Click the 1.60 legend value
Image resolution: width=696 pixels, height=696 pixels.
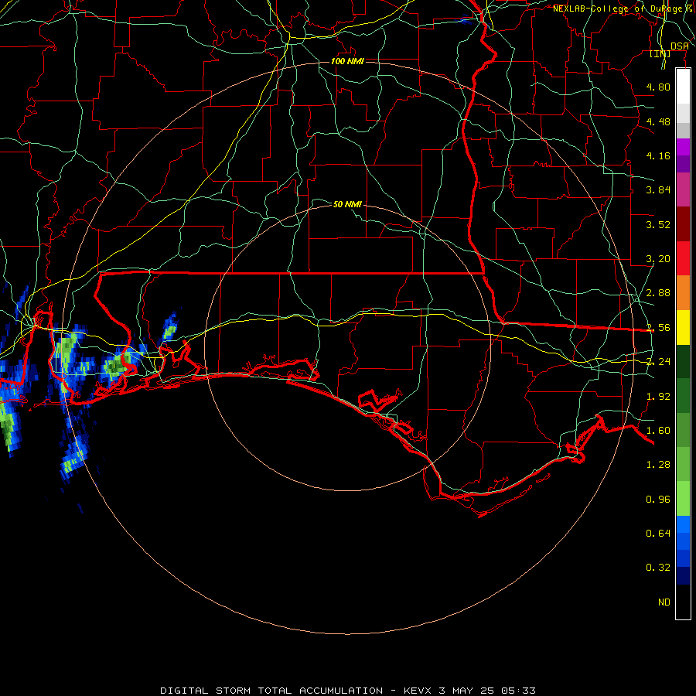pyautogui.click(x=658, y=431)
